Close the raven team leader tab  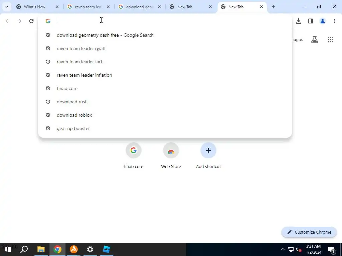(x=108, y=7)
